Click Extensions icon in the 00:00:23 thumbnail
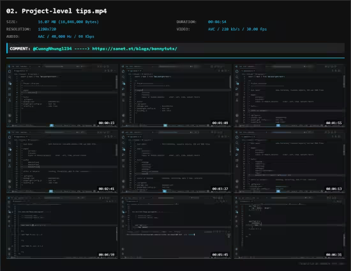 click(10, 95)
